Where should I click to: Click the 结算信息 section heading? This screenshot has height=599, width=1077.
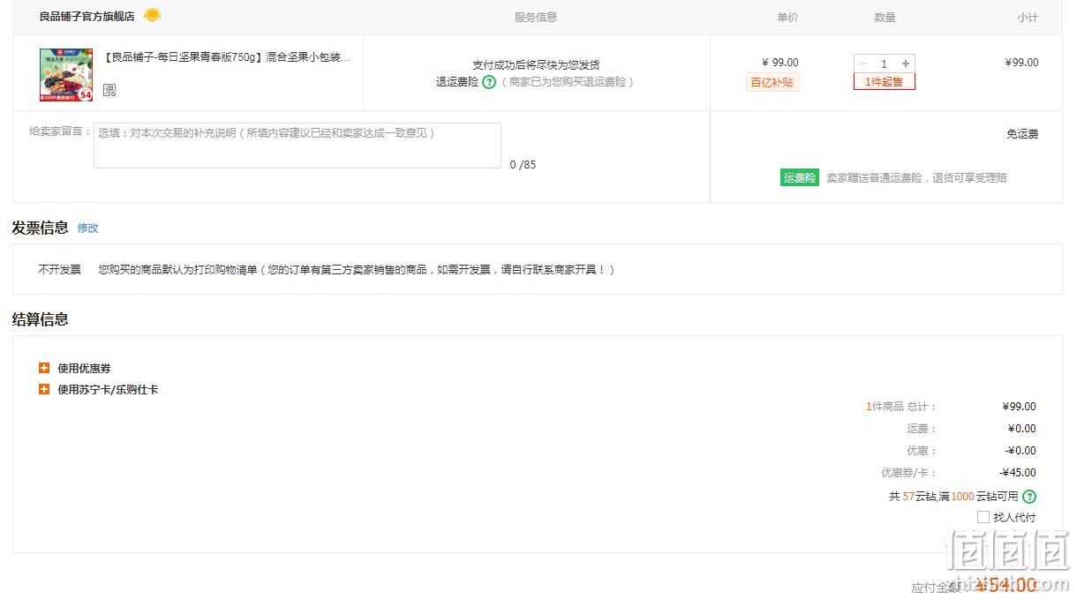point(41,319)
